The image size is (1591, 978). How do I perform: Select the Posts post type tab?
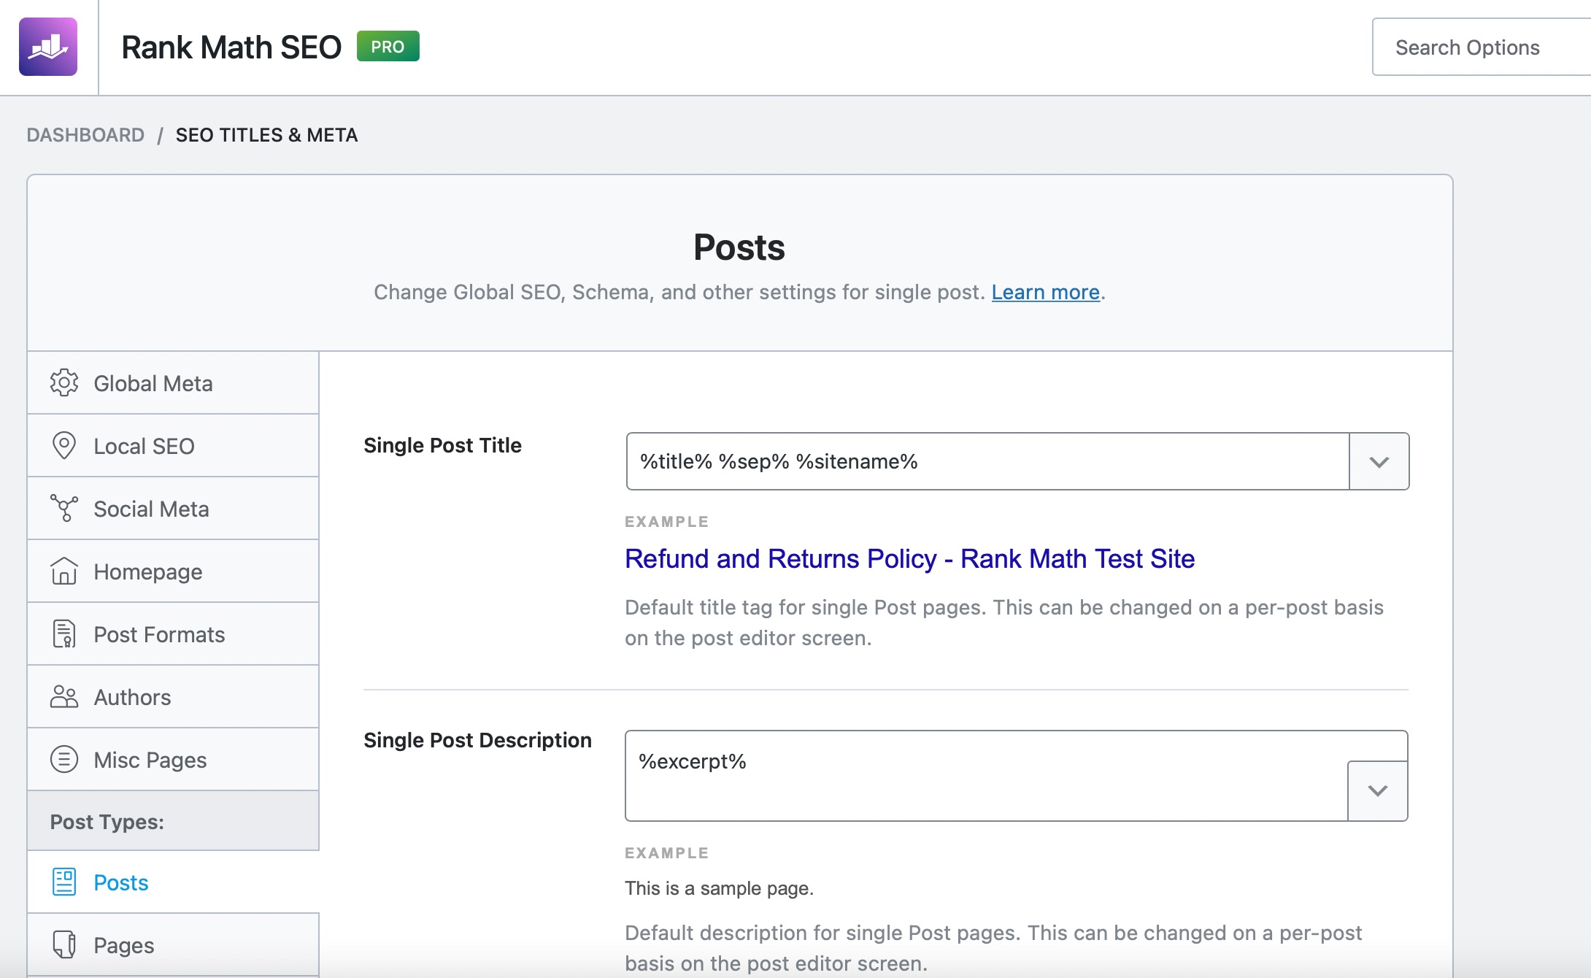173,882
